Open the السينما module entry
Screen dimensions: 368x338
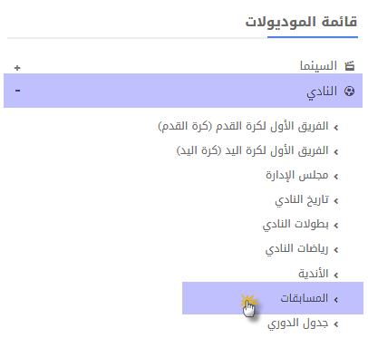pyautogui.click(x=318, y=66)
